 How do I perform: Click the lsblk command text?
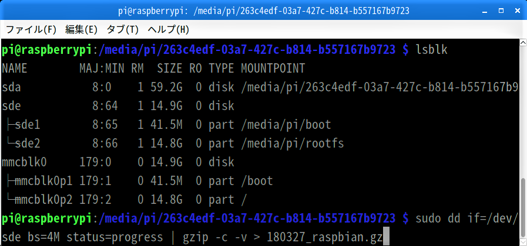pos(432,50)
